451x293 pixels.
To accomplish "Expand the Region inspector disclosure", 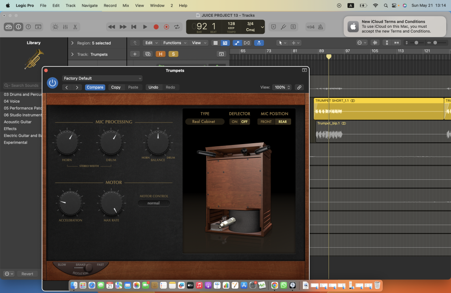I will [x=72, y=43].
